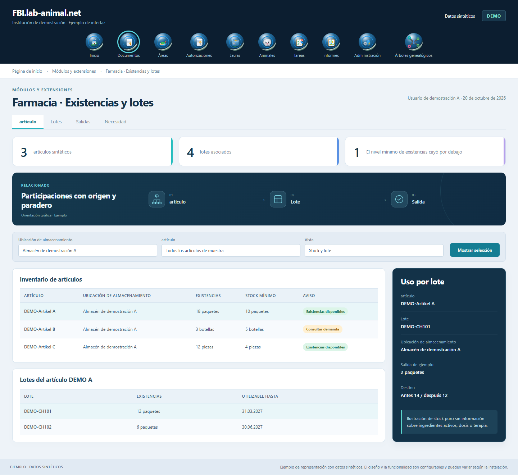Viewport: 518px width, 475px height.
Task: Select the DEMO-Artikel A inventory row
Action: point(199,311)
